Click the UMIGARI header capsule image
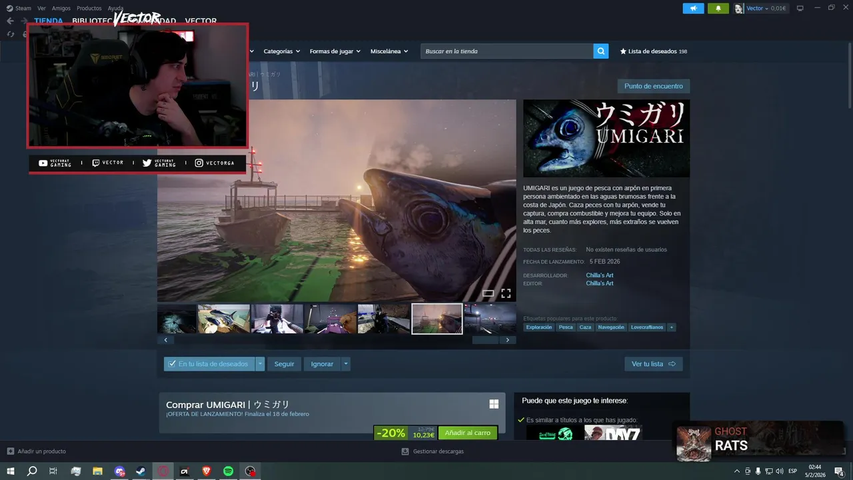The image size is (853, 480). pos(606,139)
